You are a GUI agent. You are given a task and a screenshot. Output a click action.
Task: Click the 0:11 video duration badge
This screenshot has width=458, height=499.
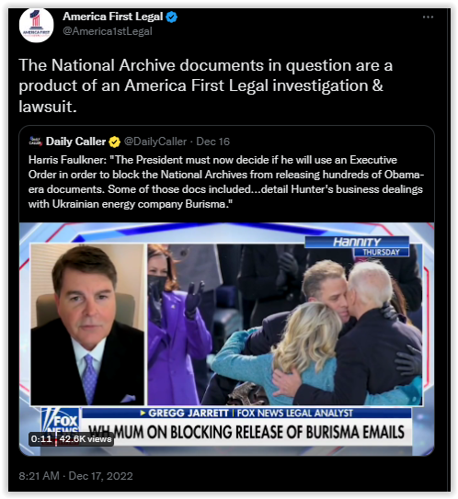[41, 439]
